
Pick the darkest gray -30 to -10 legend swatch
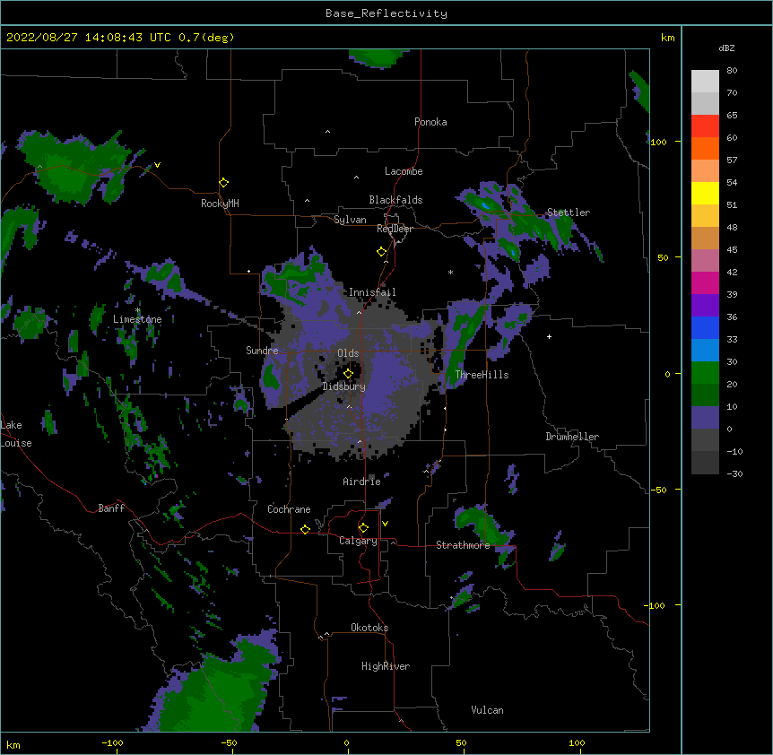705,463
